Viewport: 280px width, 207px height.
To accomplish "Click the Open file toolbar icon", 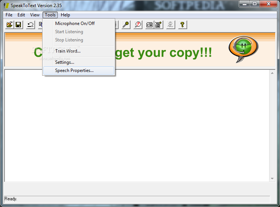I will 10,25.
